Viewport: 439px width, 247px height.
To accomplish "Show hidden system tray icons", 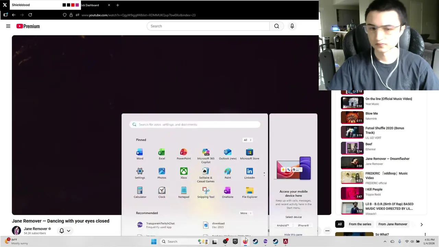I will (385, 242).
